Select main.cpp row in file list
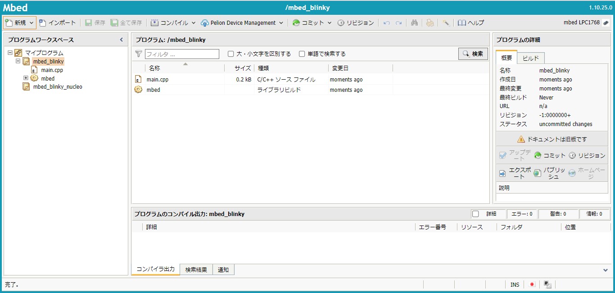 point(310,80)
